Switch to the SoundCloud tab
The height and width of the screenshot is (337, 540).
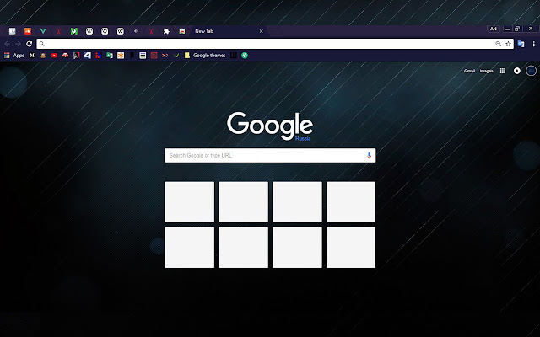(28, 31)
